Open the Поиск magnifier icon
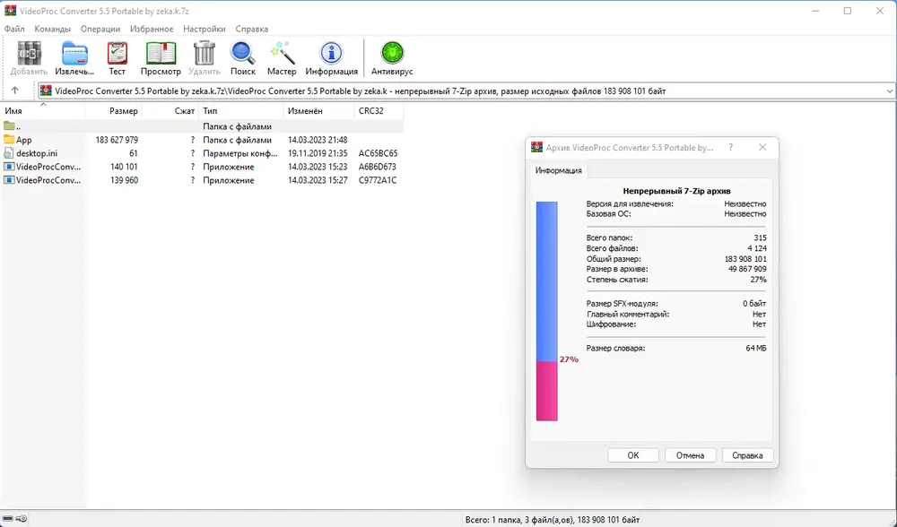Image resolution: width=897 pixels, height=527 pixels. coord(243,57)
